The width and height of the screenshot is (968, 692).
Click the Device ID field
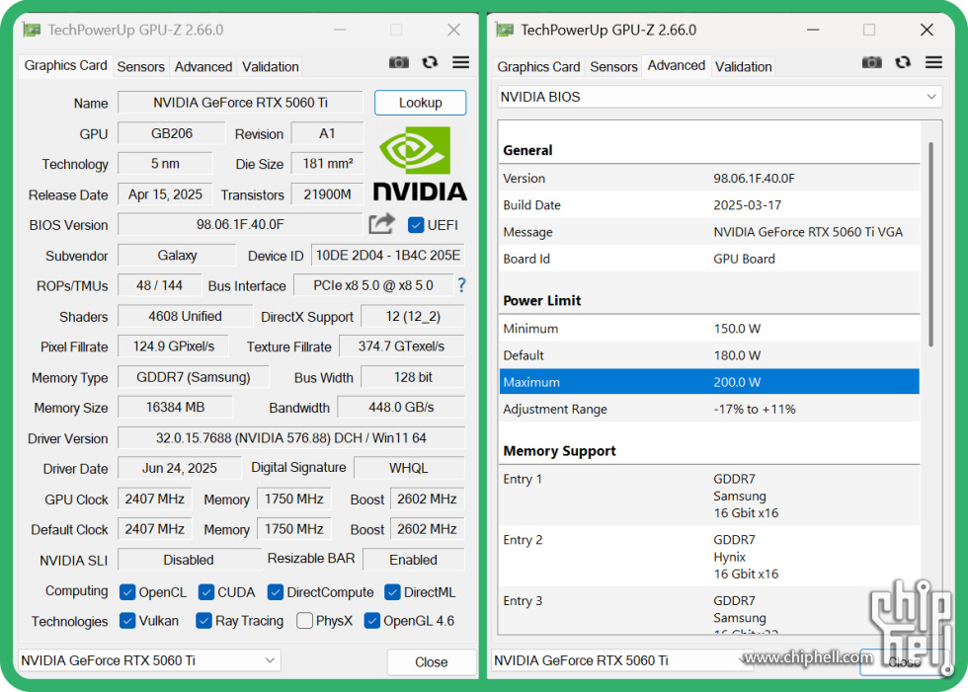point(387,256)
